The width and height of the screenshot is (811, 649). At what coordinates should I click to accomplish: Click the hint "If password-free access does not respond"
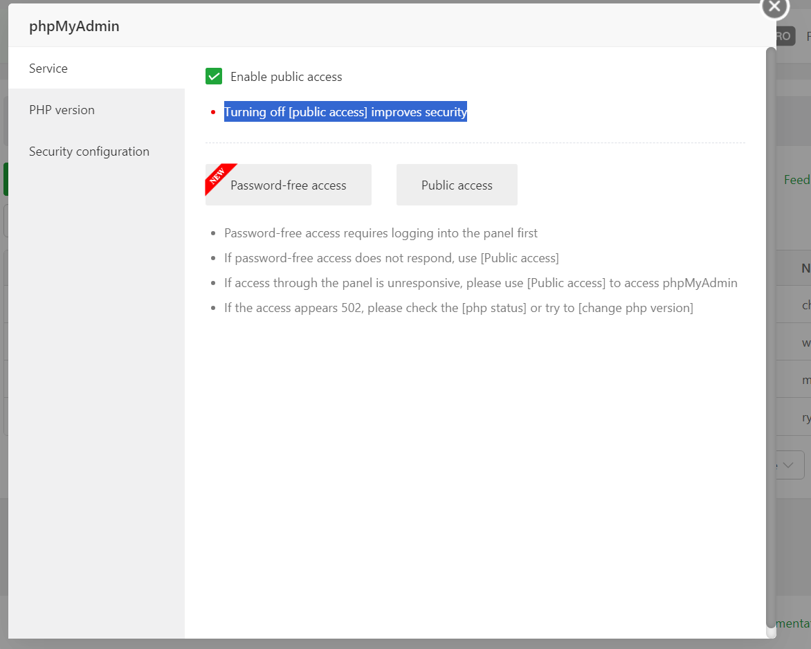pyautogui.click(x=391, y=258)
